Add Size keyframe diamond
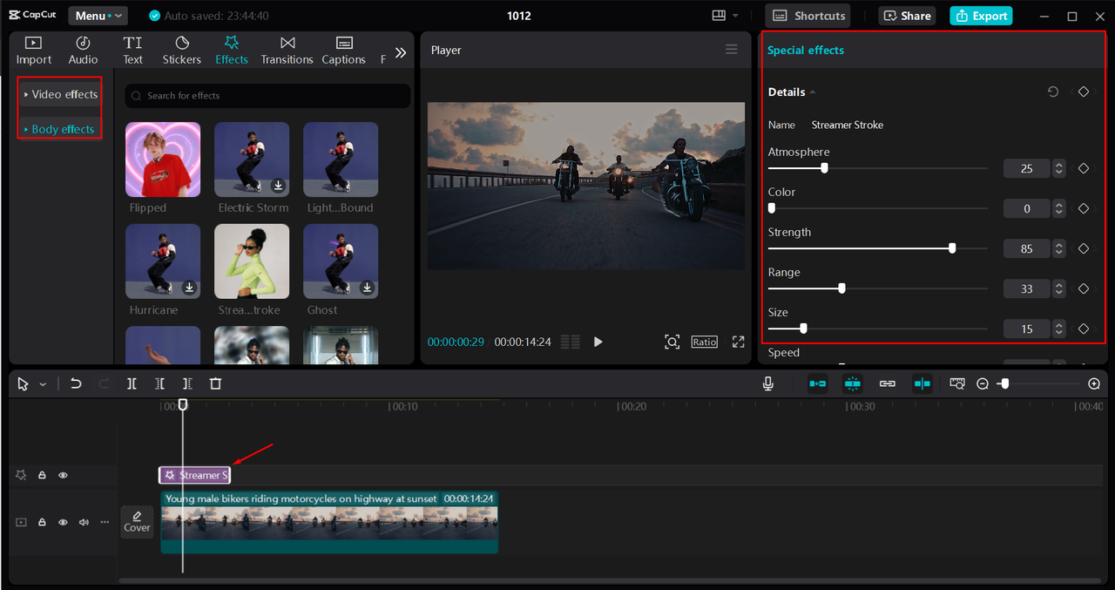This screenshot has width=1115, height=590. (x=1084, y=329)
